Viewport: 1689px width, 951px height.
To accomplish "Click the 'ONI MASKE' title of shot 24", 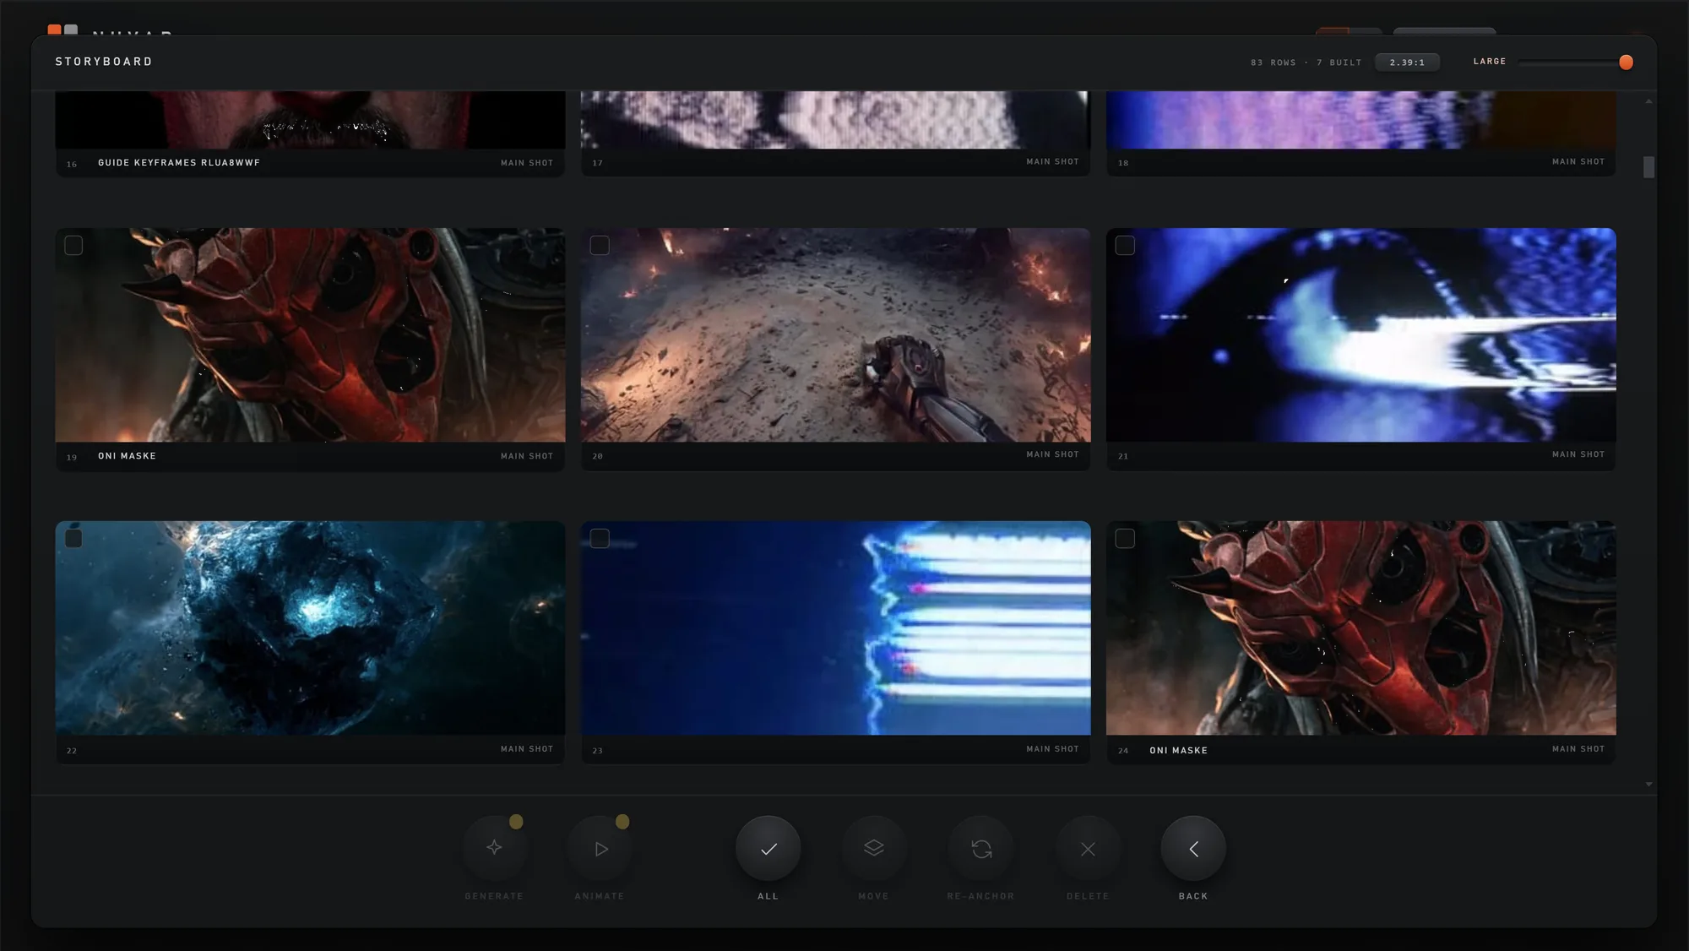I will click(x=1178, y=751).
